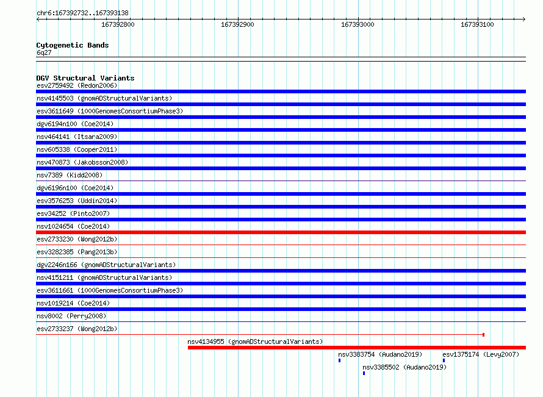The height and width of the screenshot is (397, 543).
Task: Click the blue bar under esv2759492
Action: coord(281,91)
